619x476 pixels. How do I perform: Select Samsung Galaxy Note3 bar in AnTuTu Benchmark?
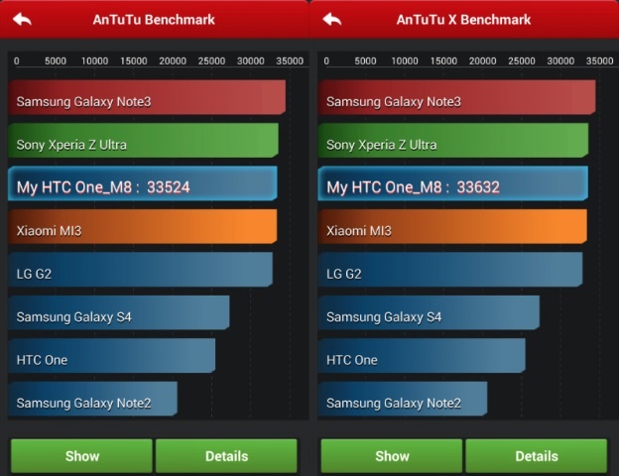tap(147, 97)
